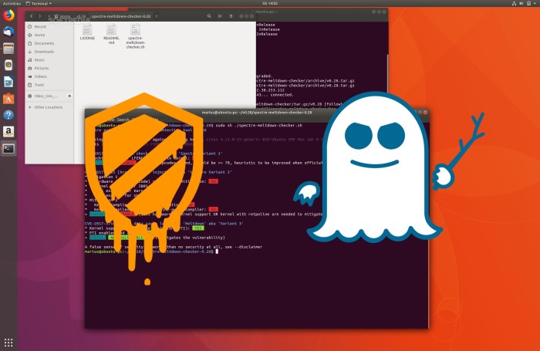Open the Help icon in dock

(8, 115)
